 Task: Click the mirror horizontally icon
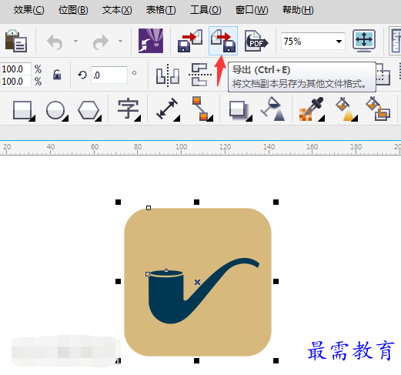click(168, 75)
